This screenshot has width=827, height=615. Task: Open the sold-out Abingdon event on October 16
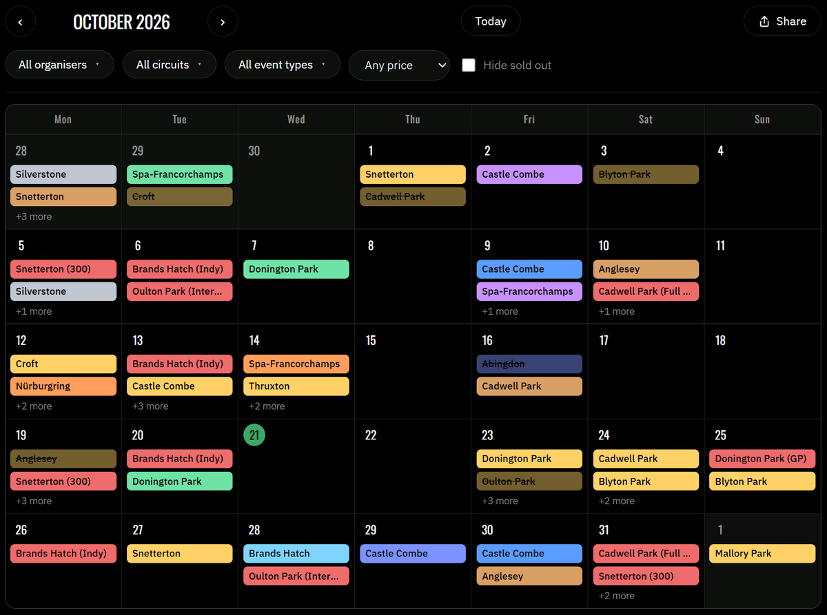[529, 364]
